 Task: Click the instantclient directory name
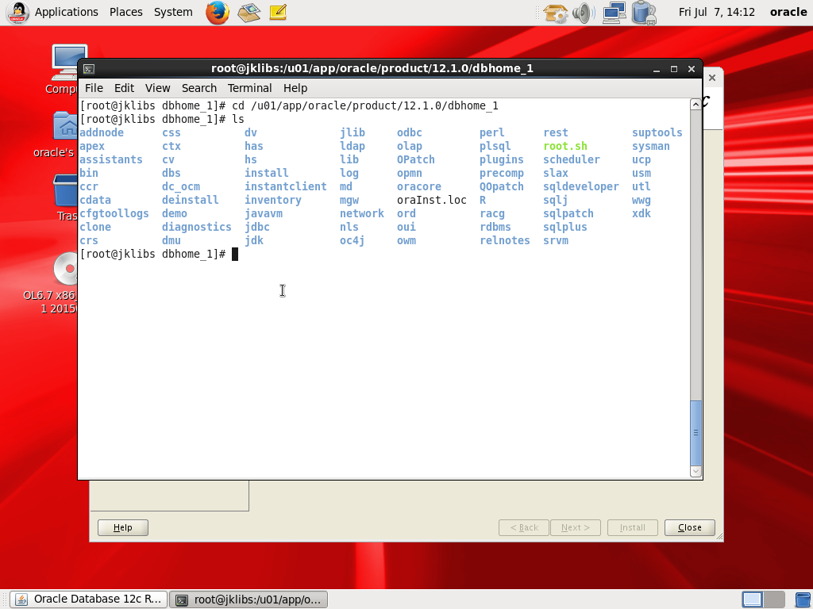pos(286,187)
